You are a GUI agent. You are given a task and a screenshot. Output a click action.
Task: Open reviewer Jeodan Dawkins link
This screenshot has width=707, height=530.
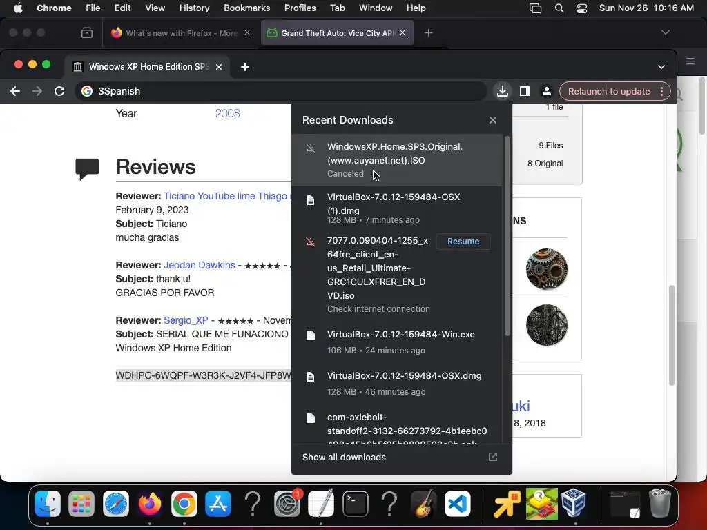click(x=200, y=266)
